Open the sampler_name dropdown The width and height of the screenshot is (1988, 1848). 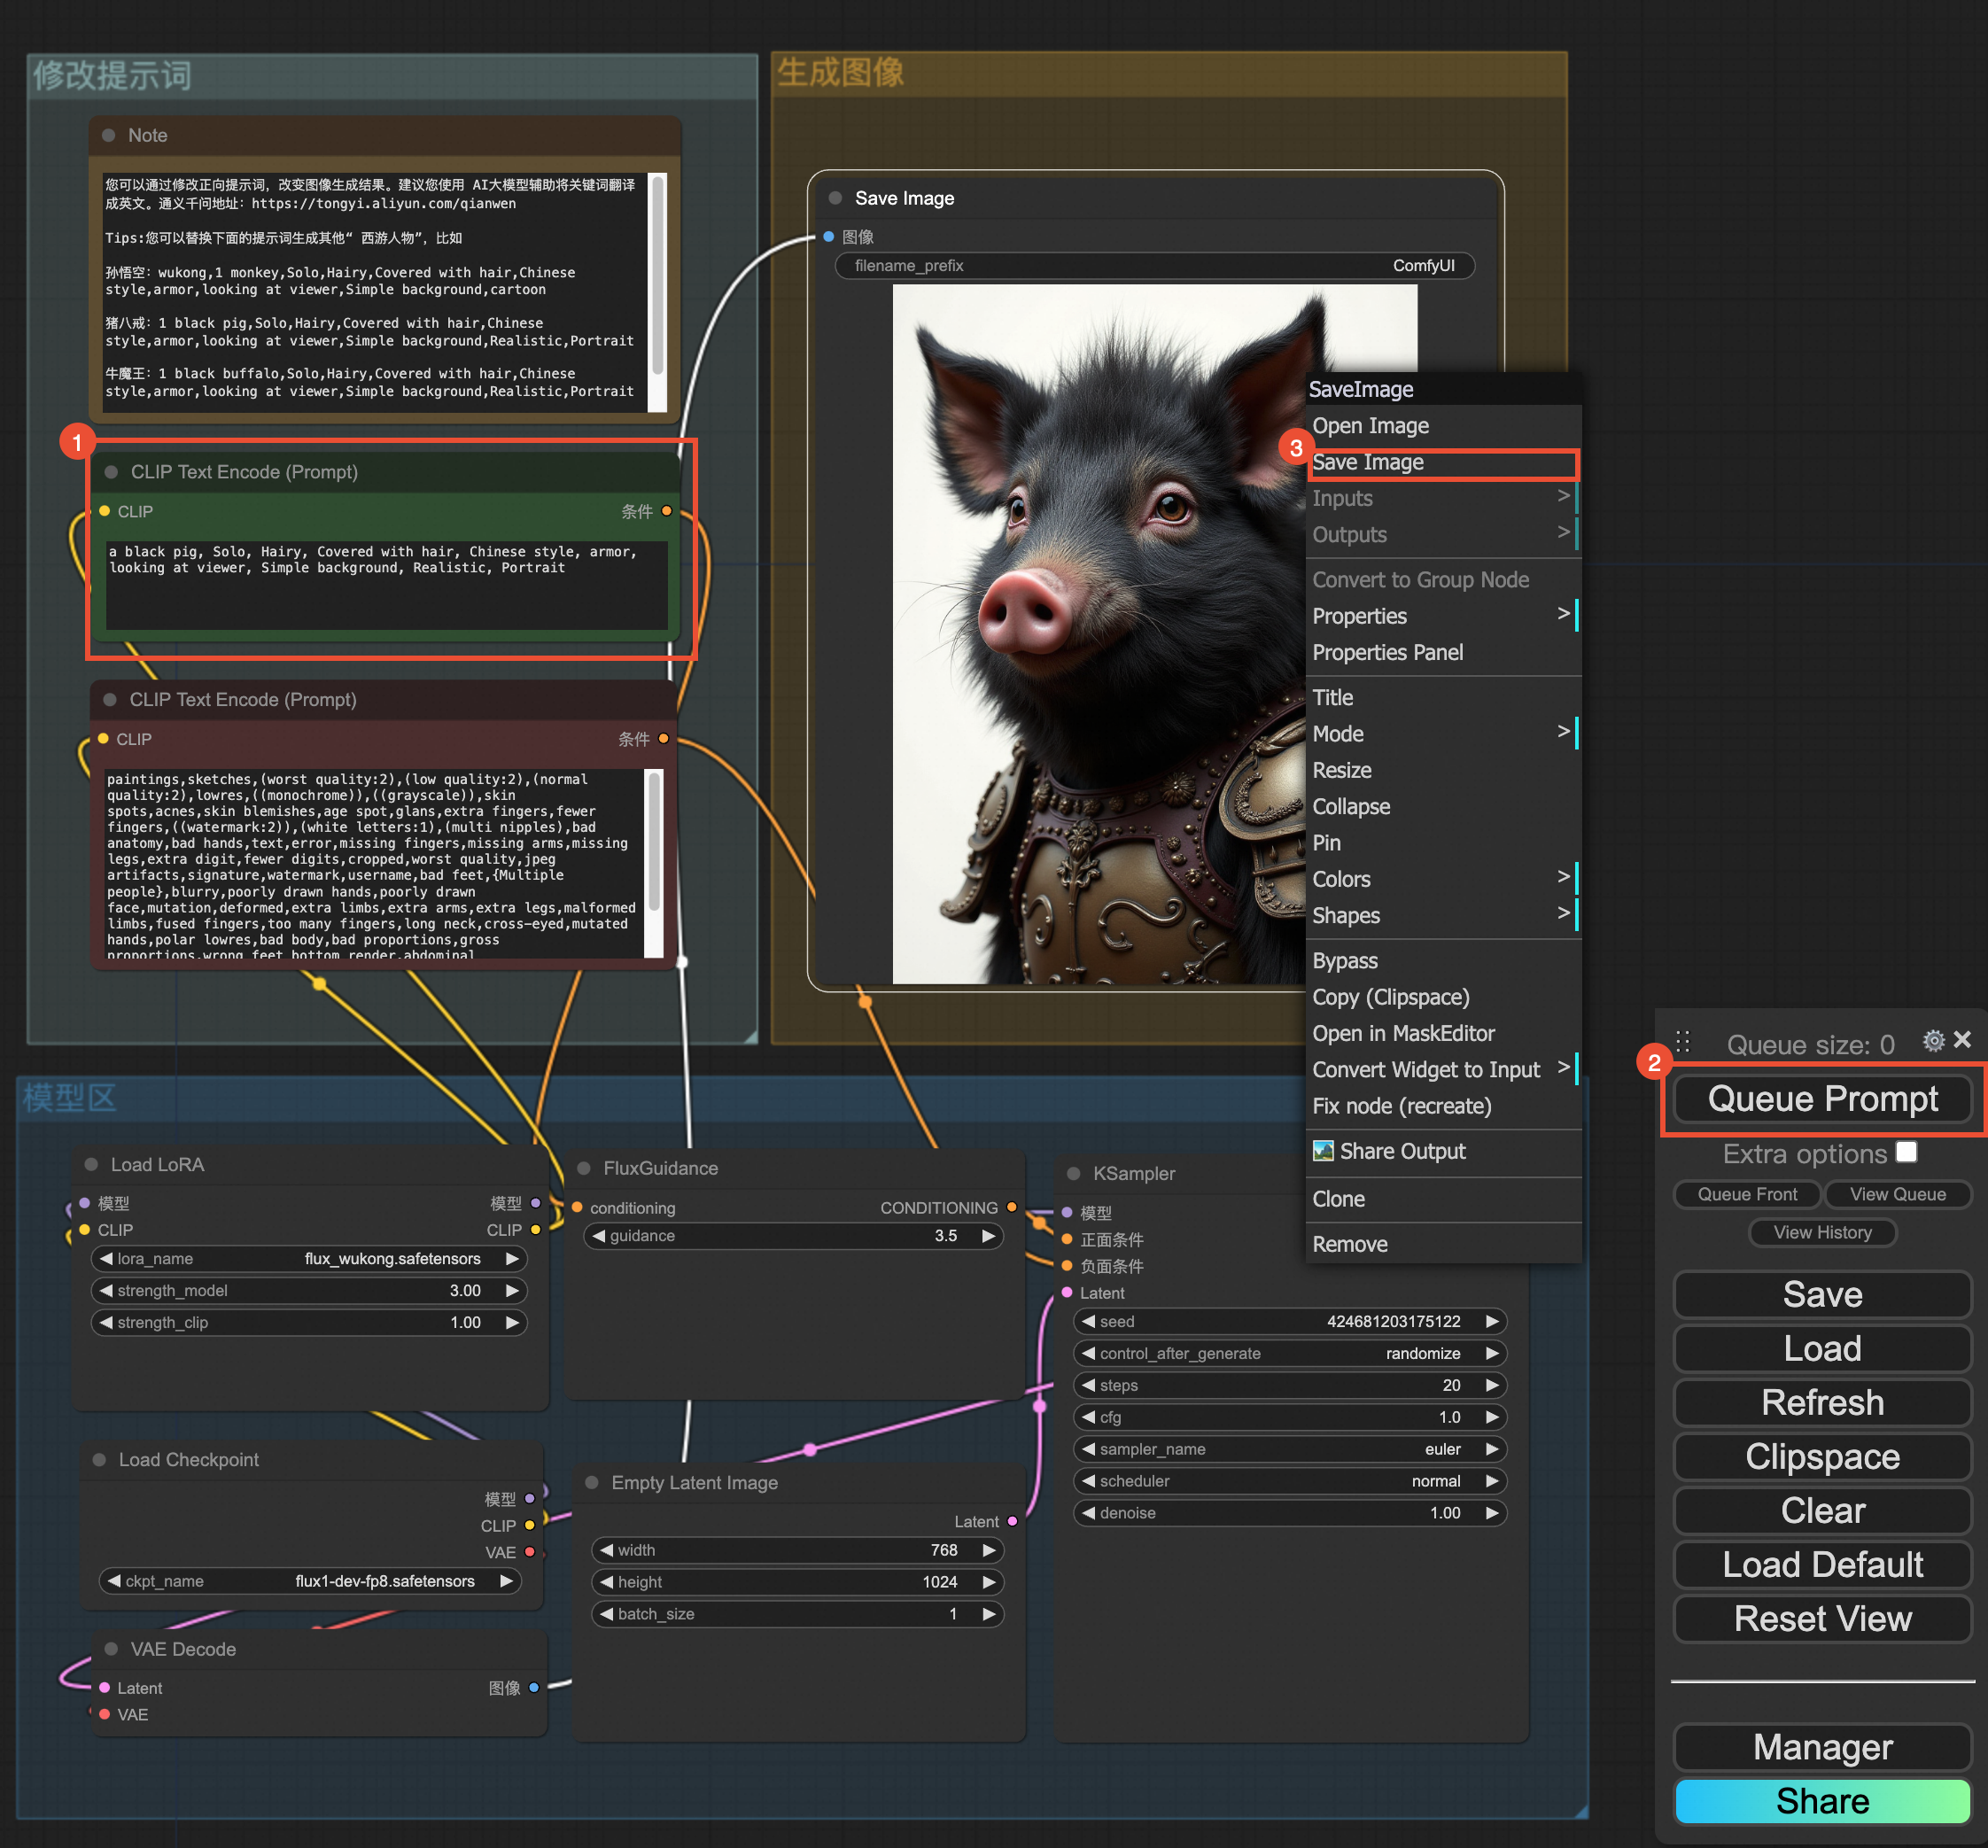coord(1290,1449)
